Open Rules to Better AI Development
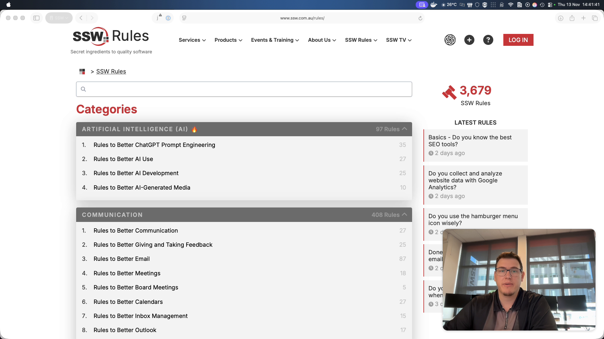Viewport: 604px width, 339px height. pyautogui.click(x=136, y=173)
